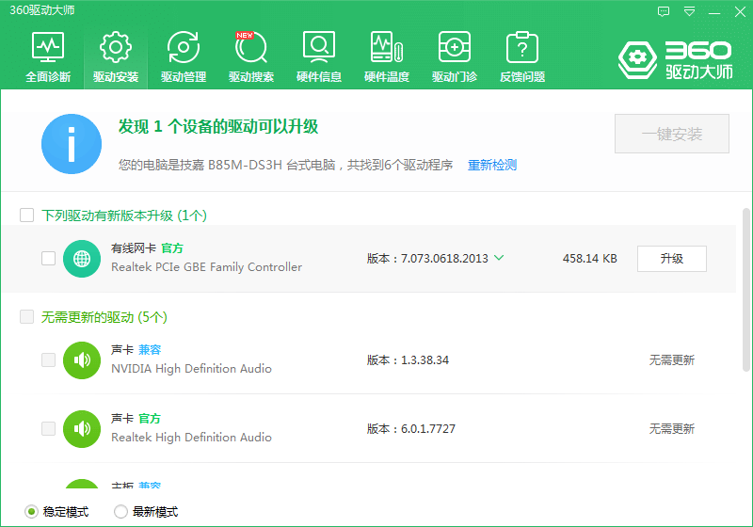Check the 有线网卡 Realtek PCIe driver checkbox
The height and width of the screenshot is (527, 753).
pos(49,258)
